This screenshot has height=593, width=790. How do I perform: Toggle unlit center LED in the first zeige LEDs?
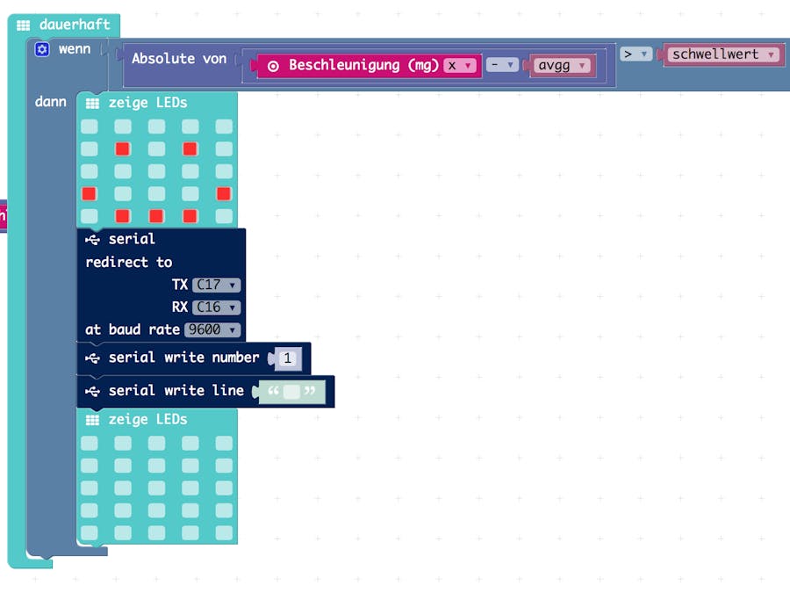pyautogui.click(x=156, y=171)
